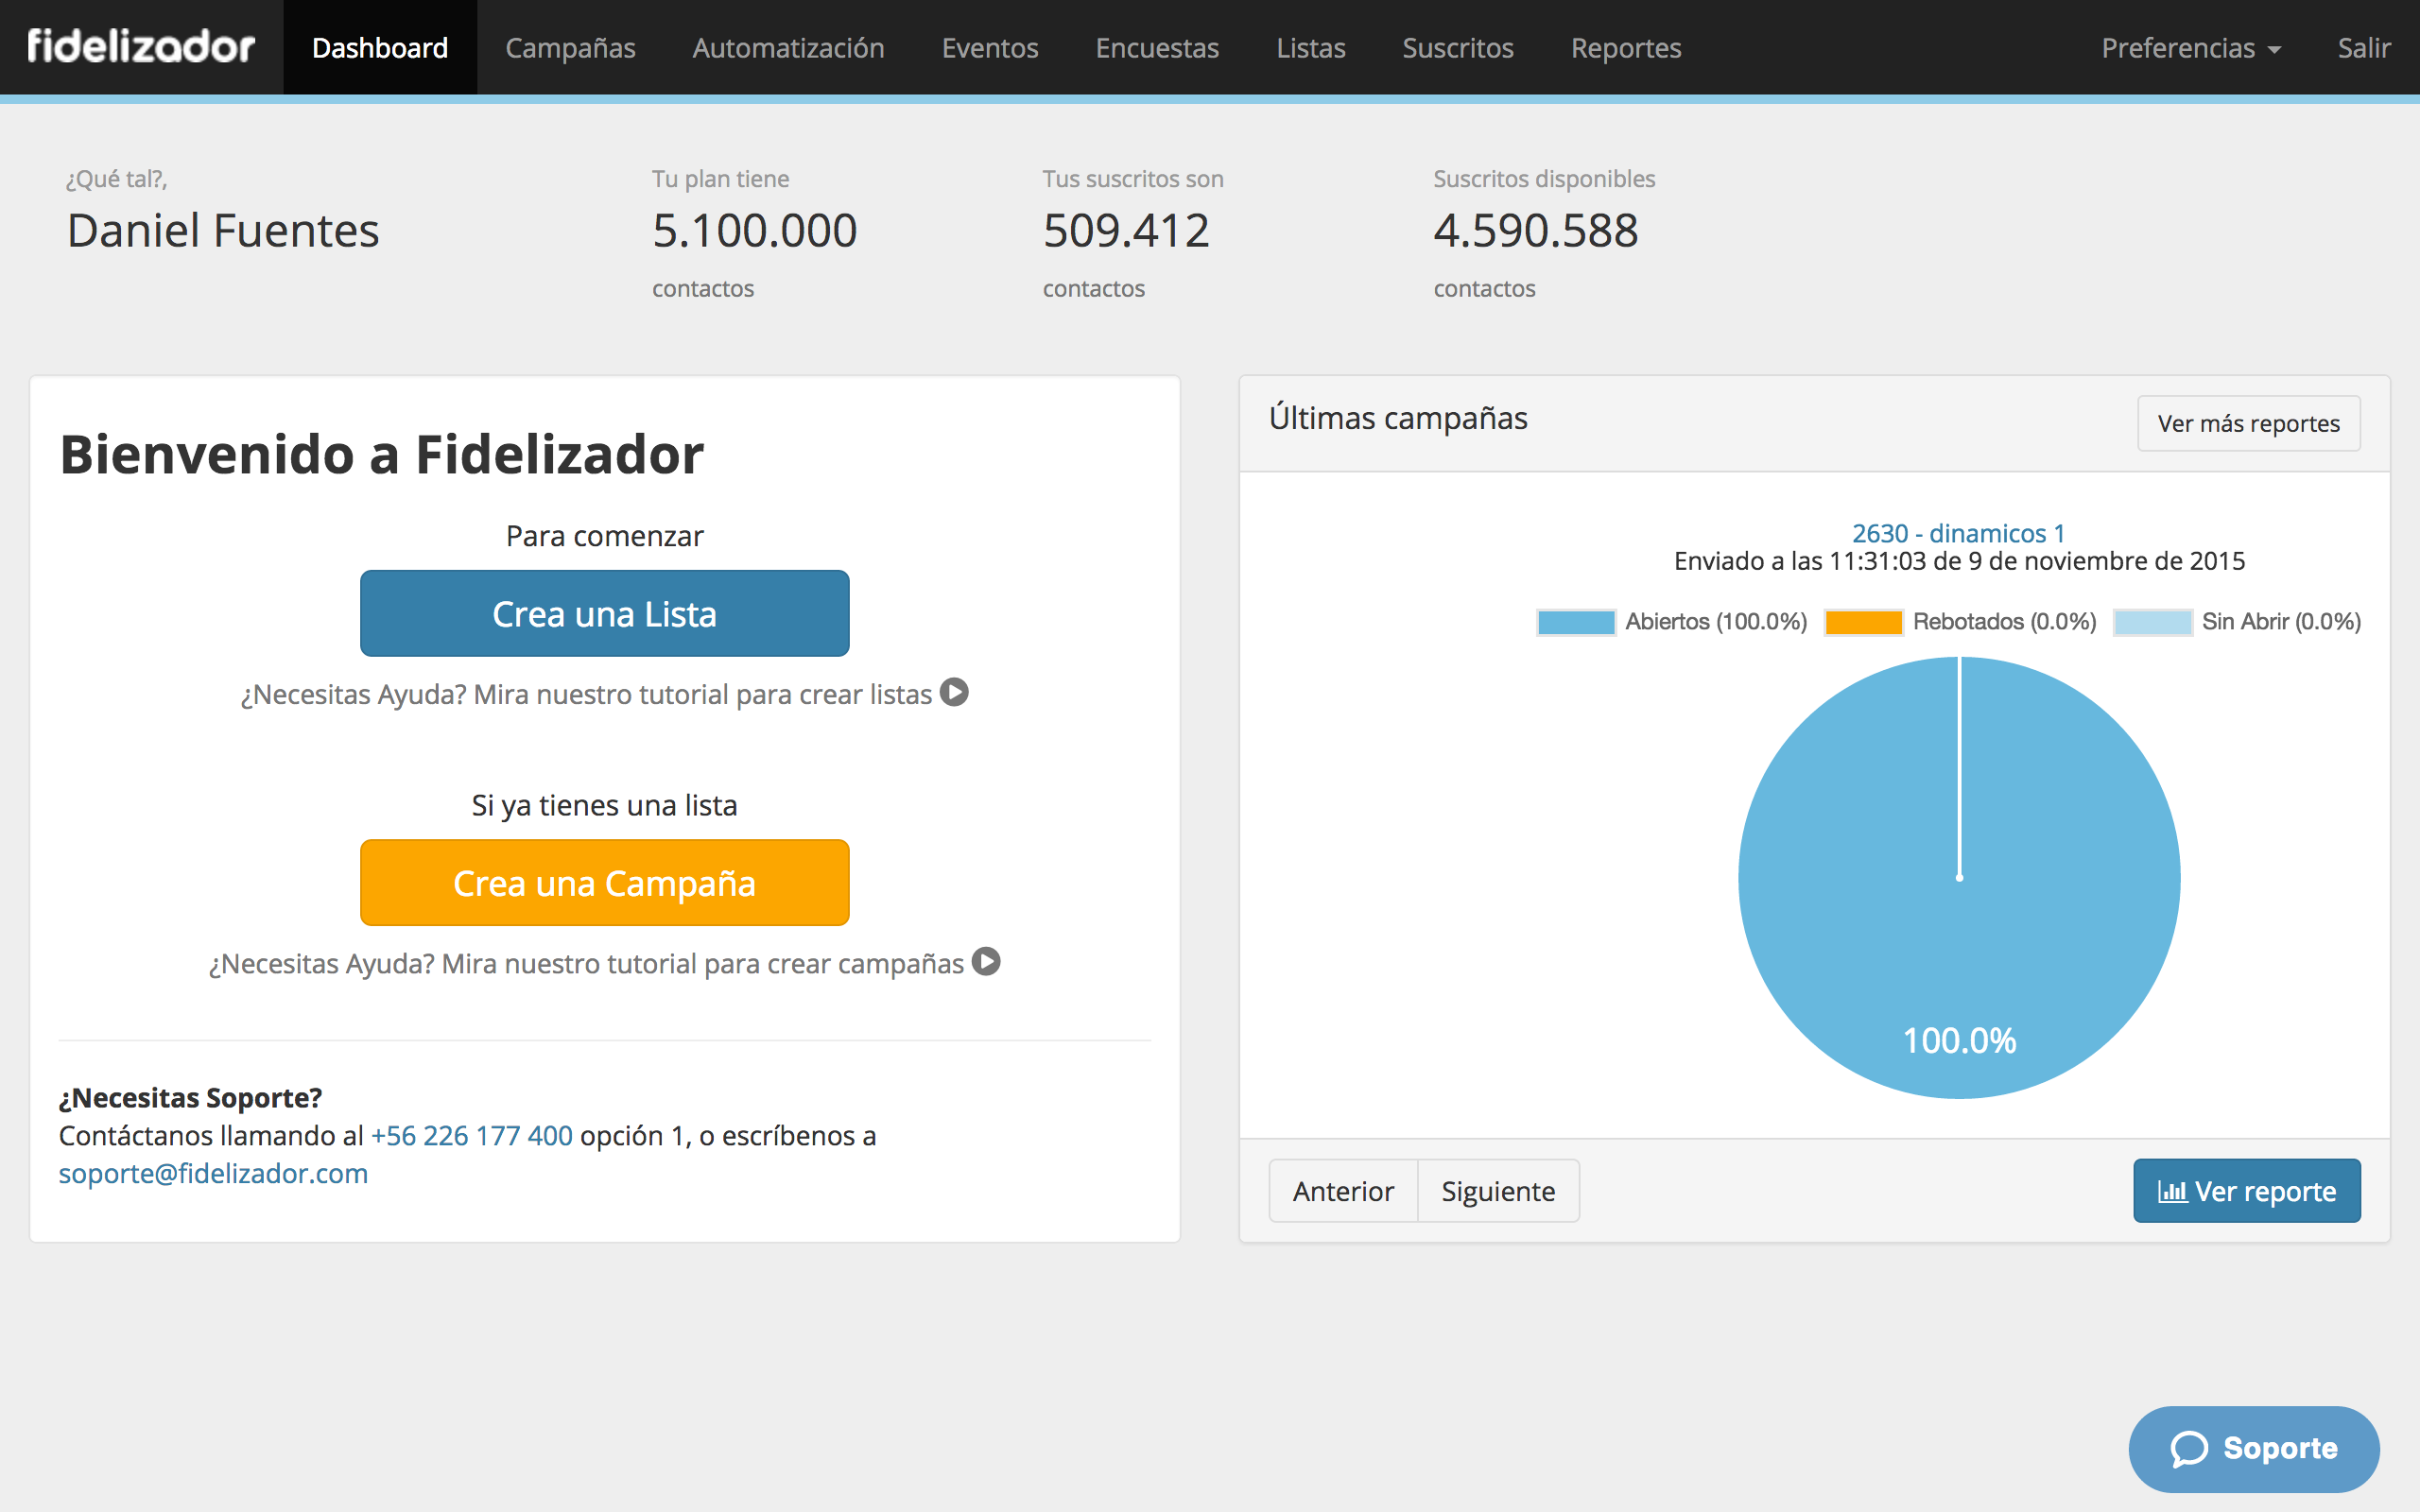Screen dimensions: 2420x1512
Task: Email soporte@fidelizador.com
Action: coord(213,1173)
